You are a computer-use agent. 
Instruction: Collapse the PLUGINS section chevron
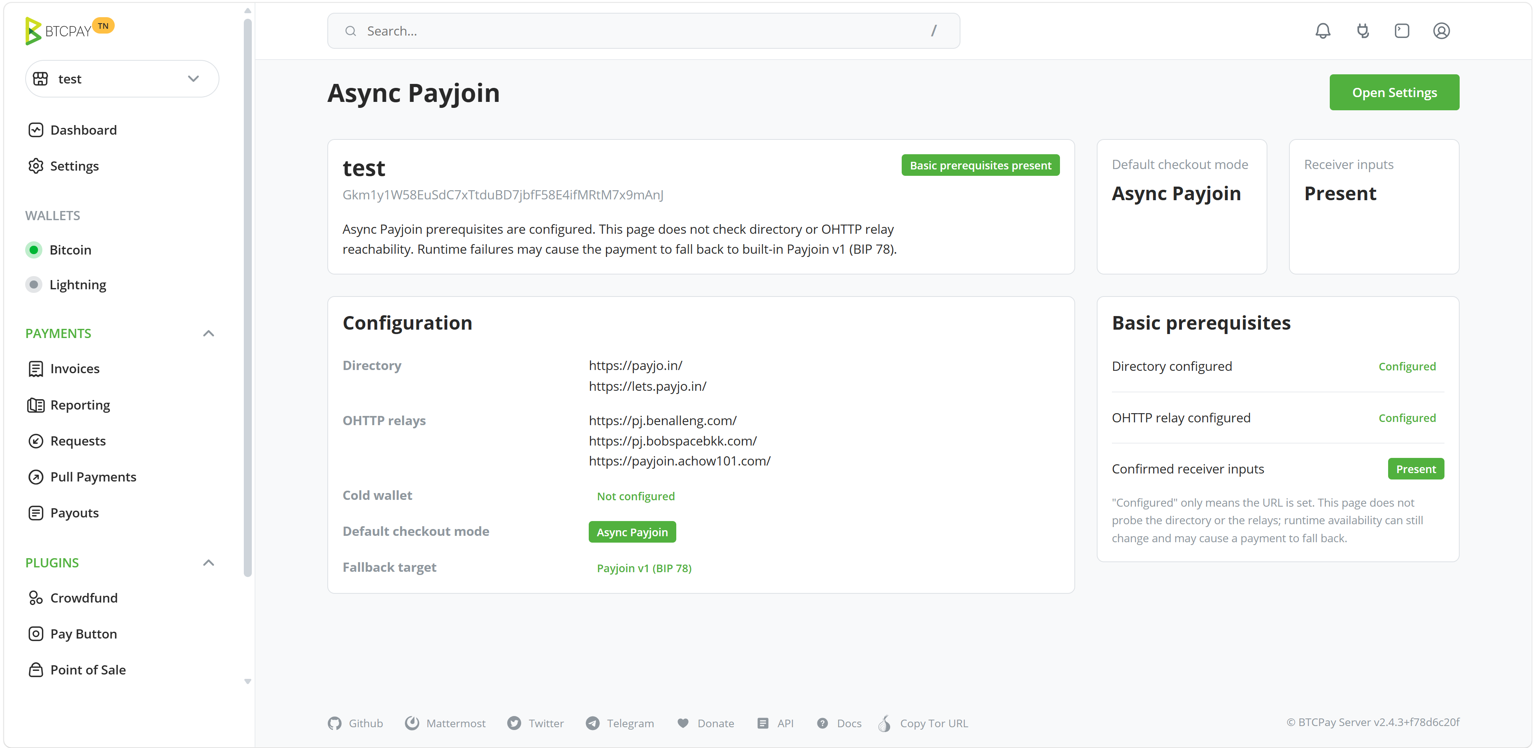208,563
